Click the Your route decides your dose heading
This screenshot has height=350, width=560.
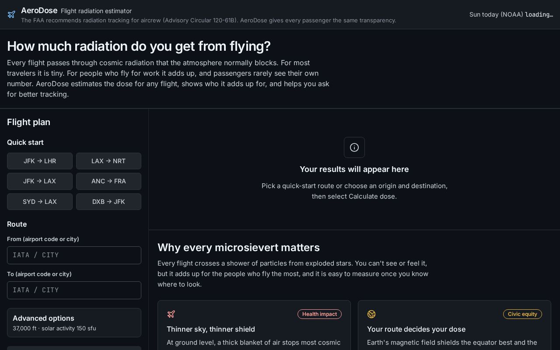416,329
